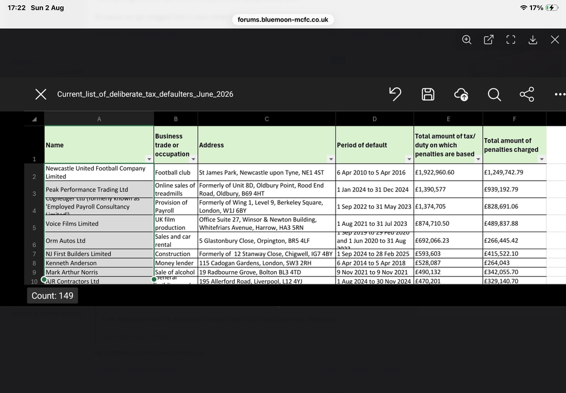Click the Mark Arthur Norris cell
This screenshot has width=566, height=393.
coord(99,272)
